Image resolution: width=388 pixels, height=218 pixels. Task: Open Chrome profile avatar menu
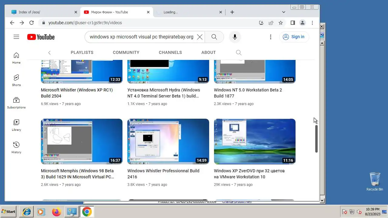coord(302,23)
